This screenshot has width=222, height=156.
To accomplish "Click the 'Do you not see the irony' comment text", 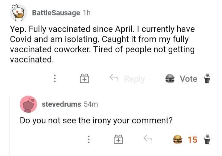I will tap(96, 120).
